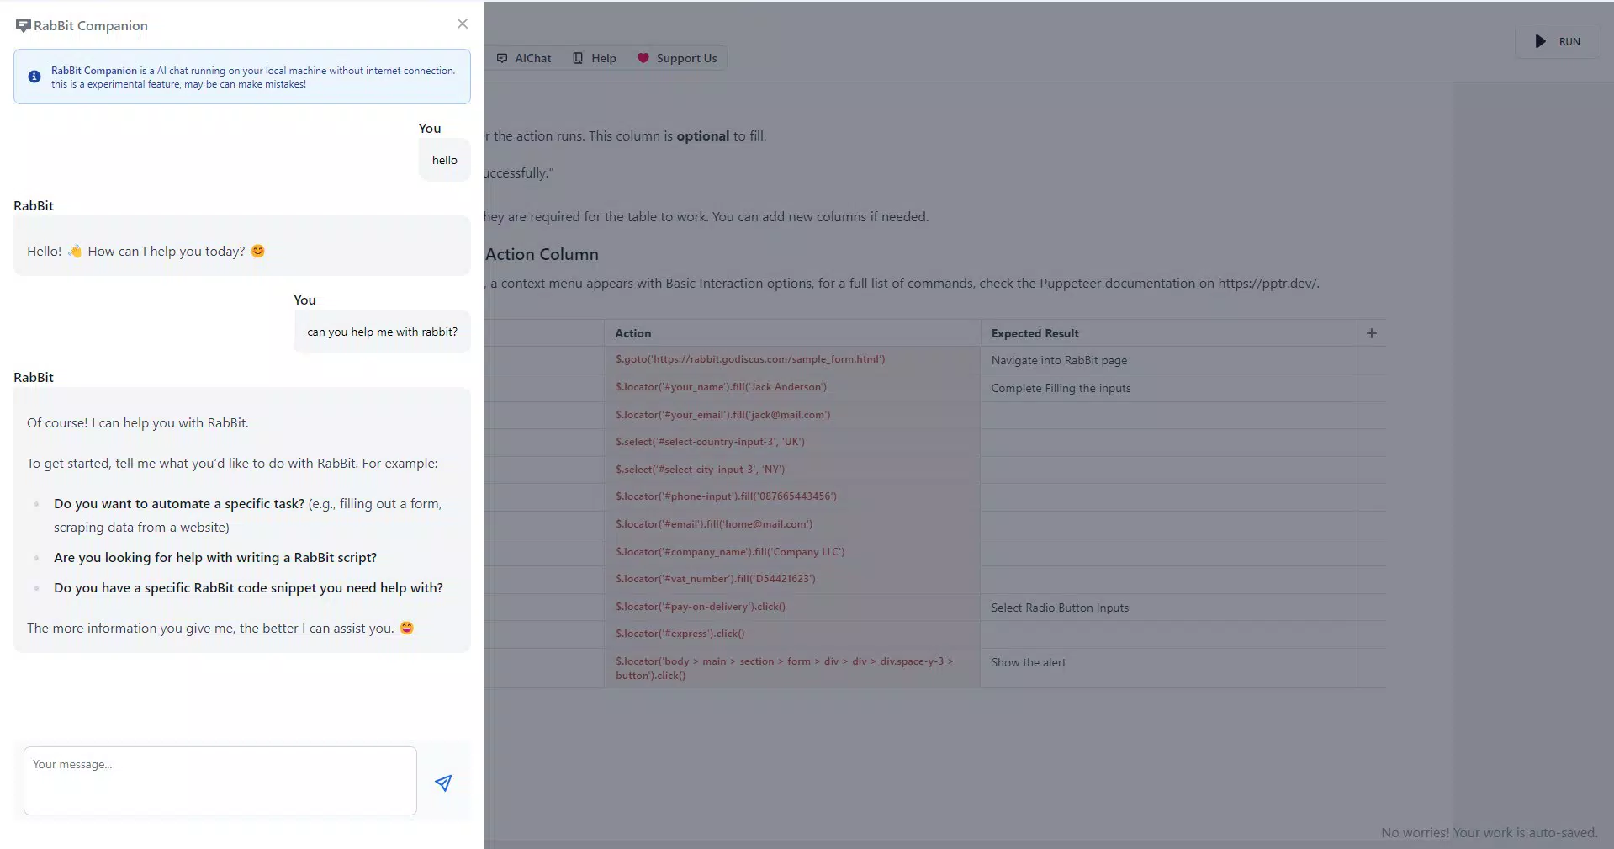Screen dimensions: 1614x849
Task: Select the 'body > main > section' click cell
Action: pos(792,668)
